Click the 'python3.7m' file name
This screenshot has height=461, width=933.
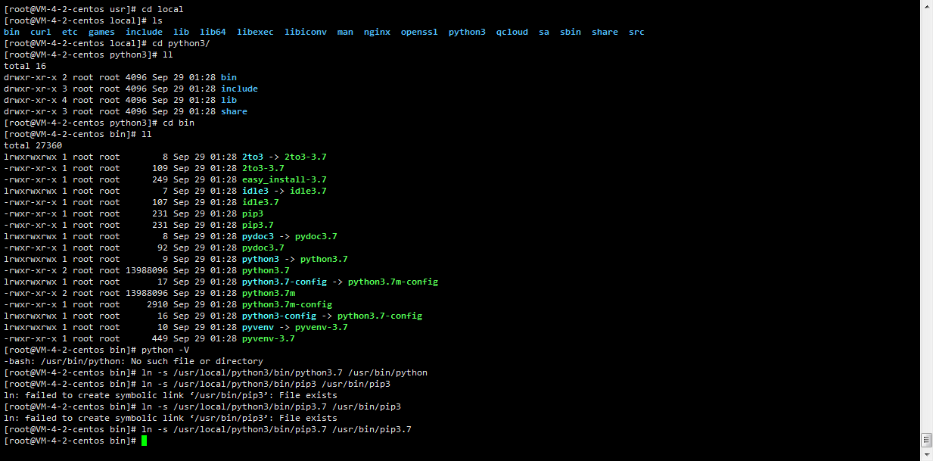click(269, 293)
